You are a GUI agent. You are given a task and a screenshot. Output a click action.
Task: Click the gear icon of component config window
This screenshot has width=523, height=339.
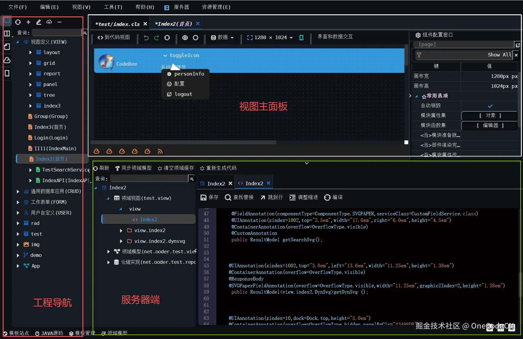tap(418, 35)
